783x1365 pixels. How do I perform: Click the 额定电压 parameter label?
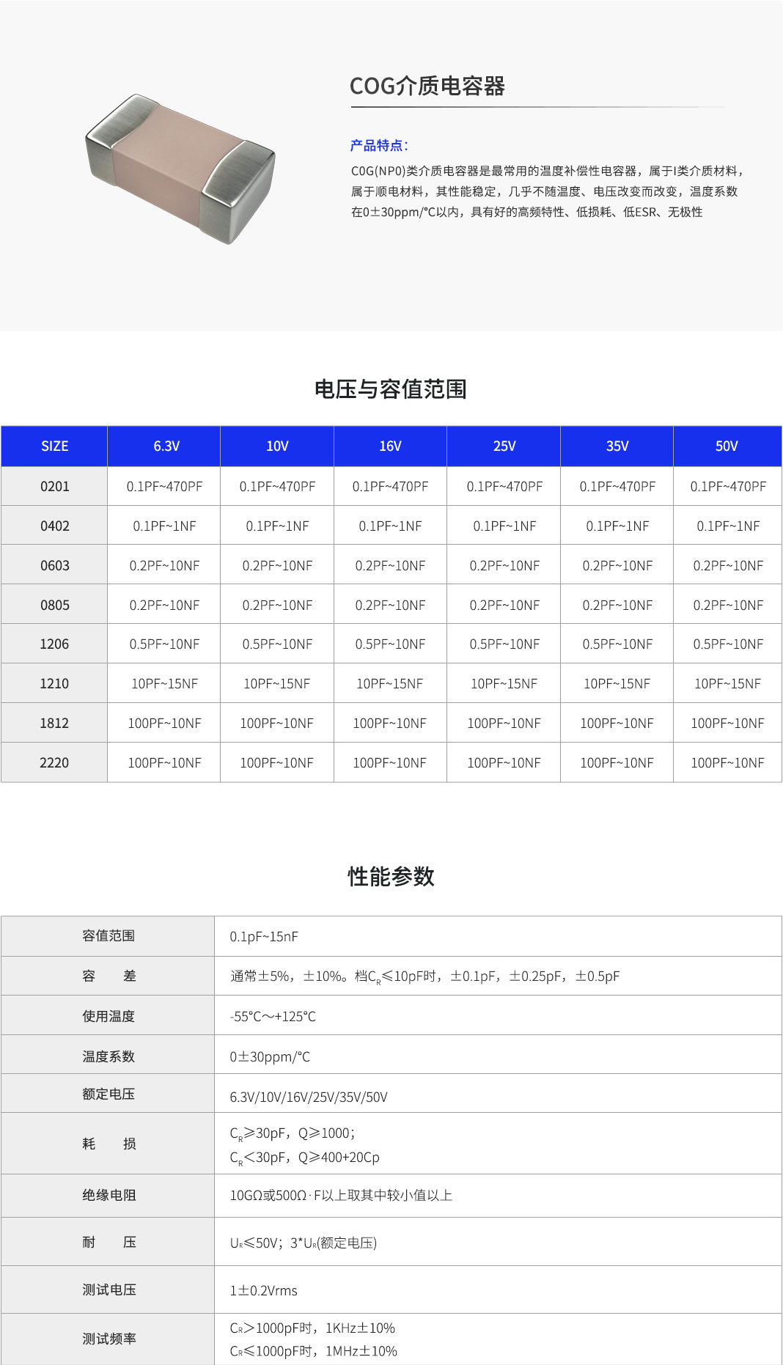click(109, 1094)
